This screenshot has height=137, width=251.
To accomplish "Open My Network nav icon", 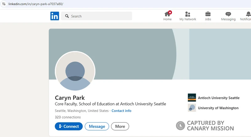I will pyautogui.click(x=188, y=16).
